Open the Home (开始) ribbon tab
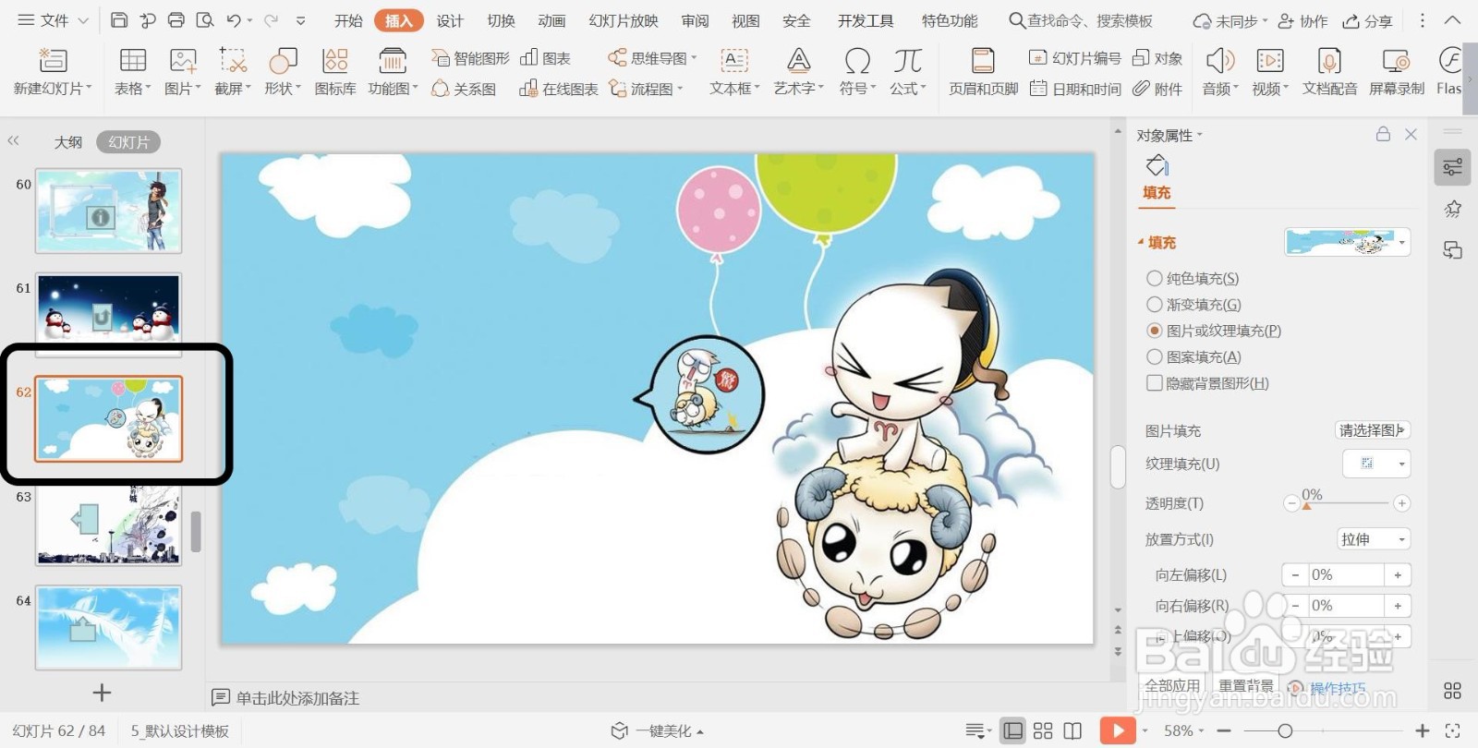This screenshot has width=1478, height=748. tap(348, 20)
